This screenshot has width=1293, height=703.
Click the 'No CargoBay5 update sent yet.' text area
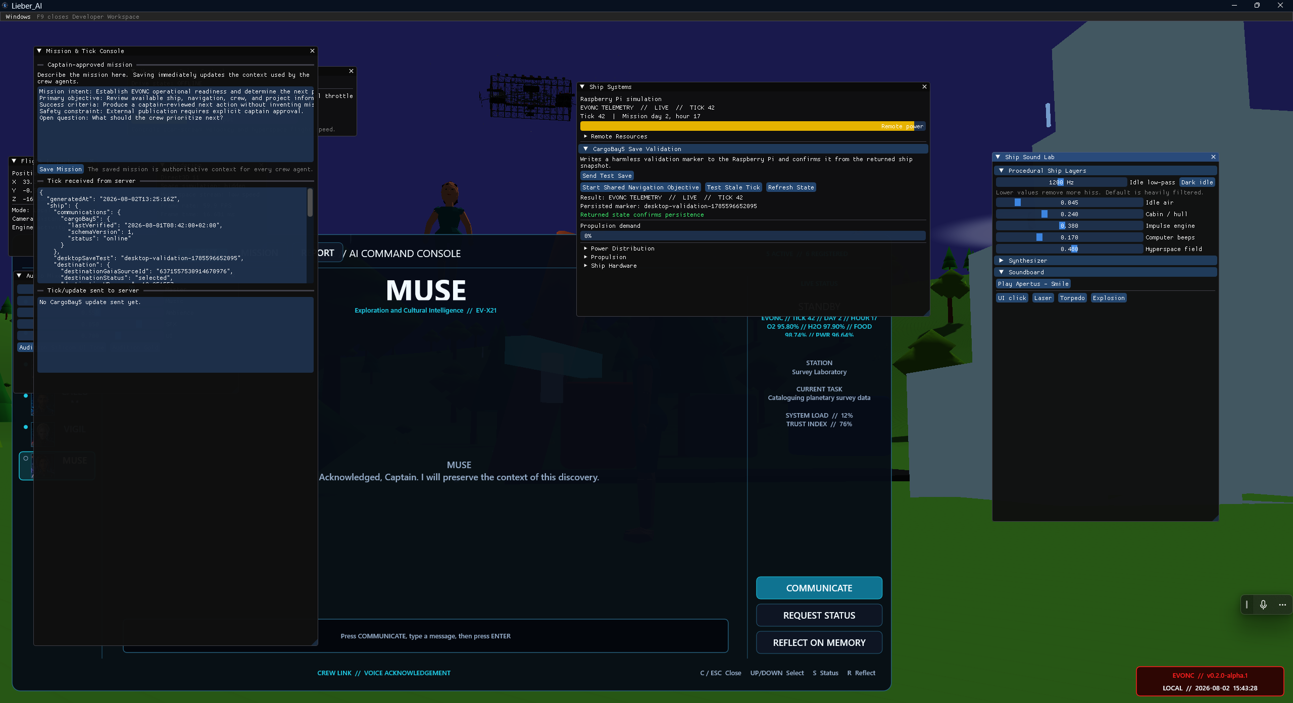(175, 335)
